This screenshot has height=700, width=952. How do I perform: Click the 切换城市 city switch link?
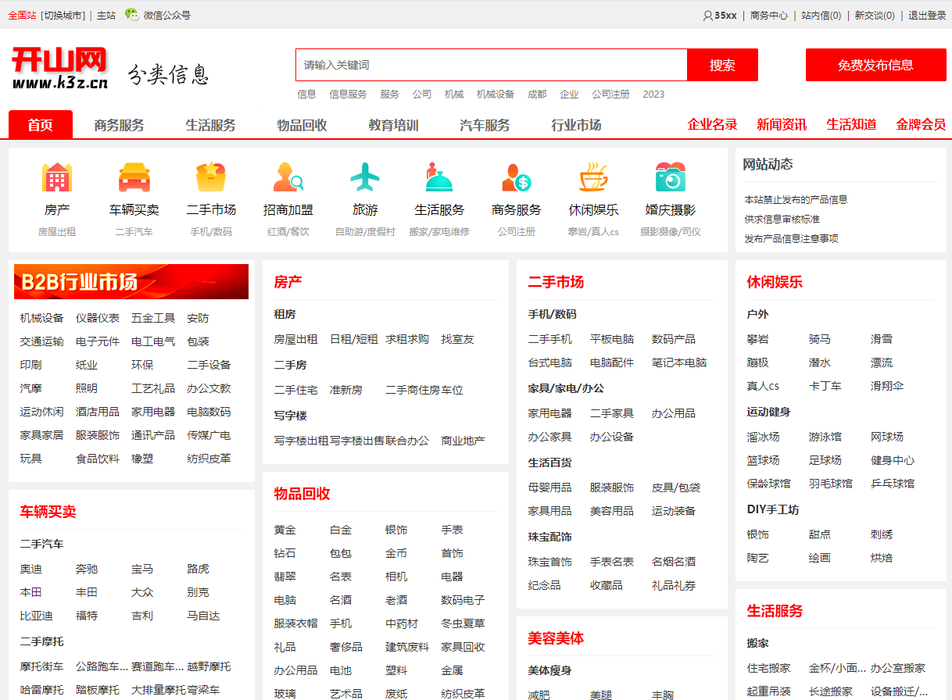63,15
